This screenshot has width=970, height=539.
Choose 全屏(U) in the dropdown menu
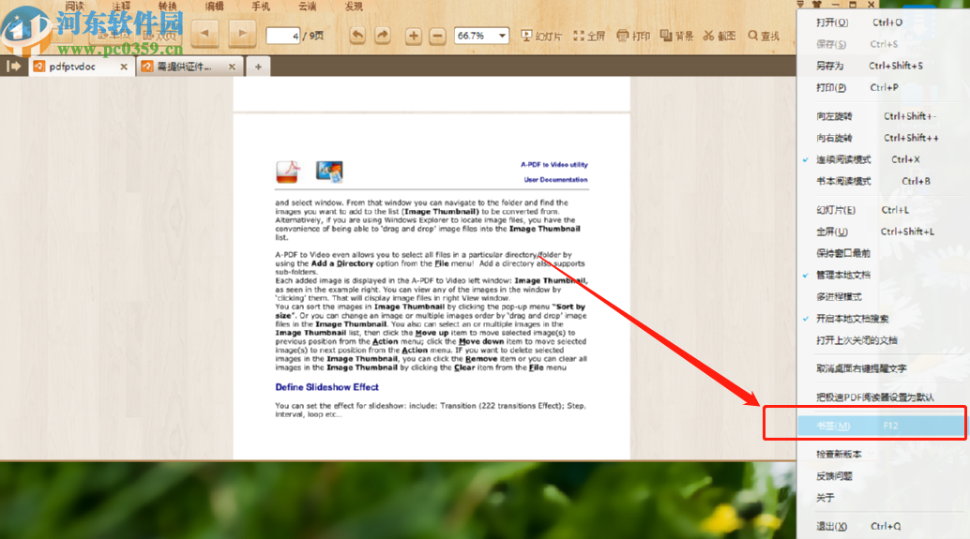click(882, 232)
